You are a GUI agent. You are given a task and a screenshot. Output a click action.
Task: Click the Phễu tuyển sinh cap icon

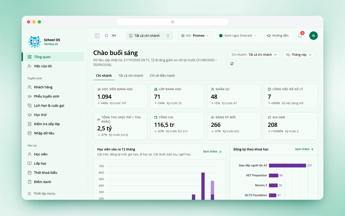pyautogui.click(x=30, y=96)
